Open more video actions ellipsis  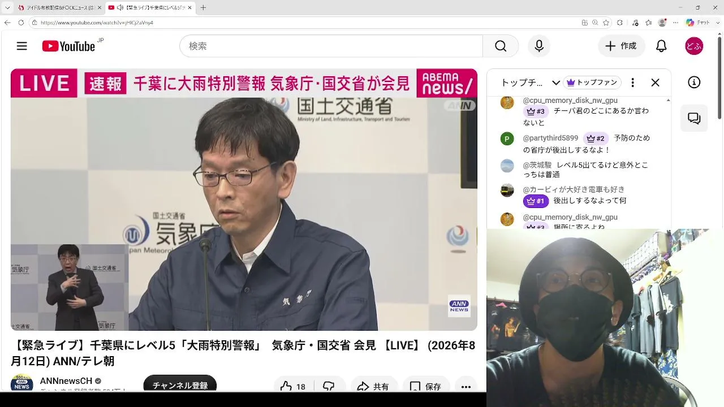[466, 387]
